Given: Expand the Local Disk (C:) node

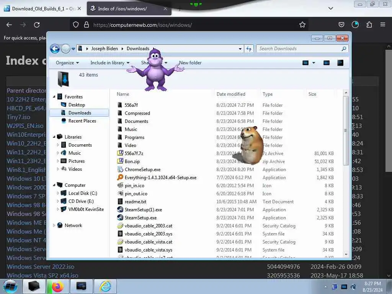Looking at the screenshot, I should point(58,193).
